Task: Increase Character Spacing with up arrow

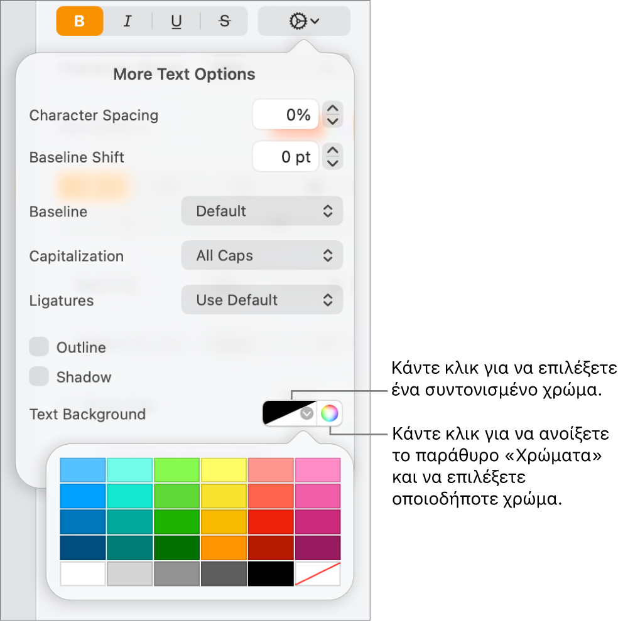Action: [x=333, y=109]
